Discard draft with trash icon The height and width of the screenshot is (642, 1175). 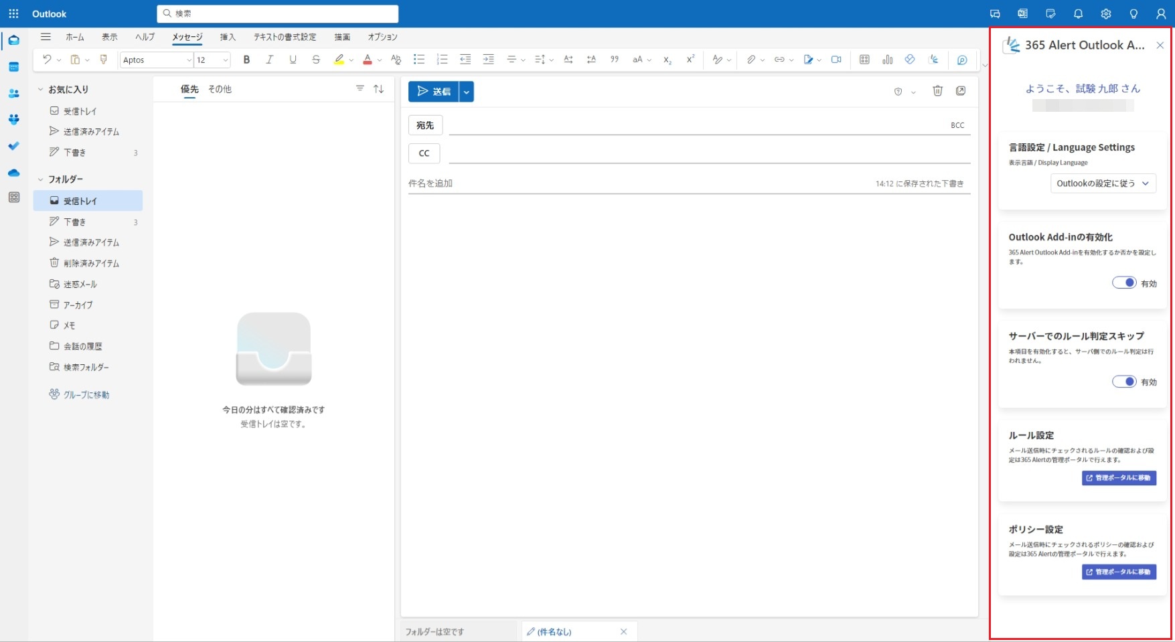click(937, 91)
